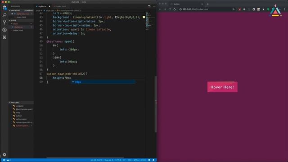Collapse the style folder

click(x=21, y=24)
